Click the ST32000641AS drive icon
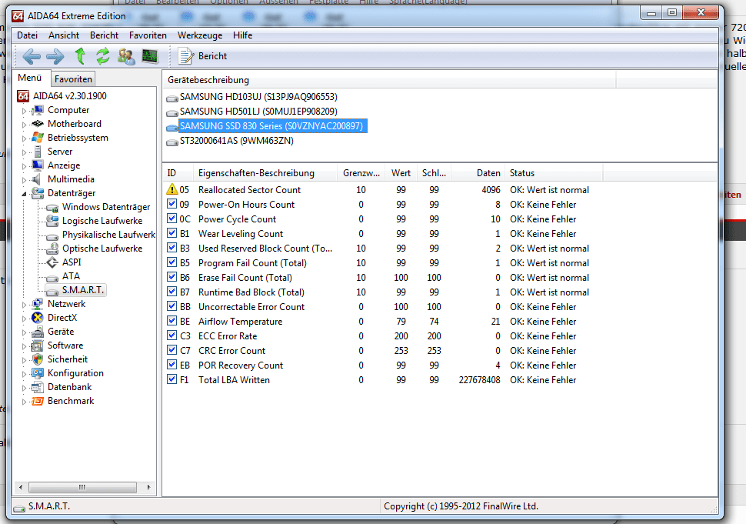This screenshot has width=746, height=524. coord(172,142)
